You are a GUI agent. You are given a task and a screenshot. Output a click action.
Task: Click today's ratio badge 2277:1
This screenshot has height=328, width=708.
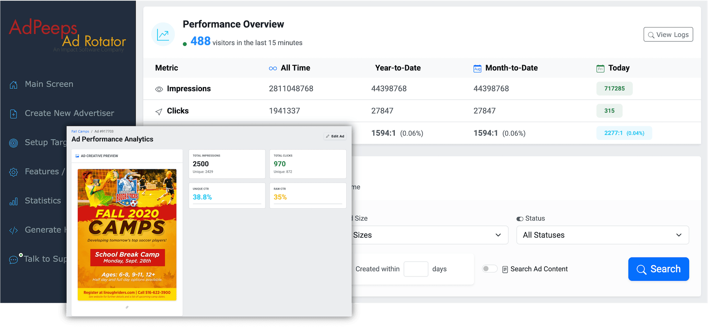tap(624, 133)
